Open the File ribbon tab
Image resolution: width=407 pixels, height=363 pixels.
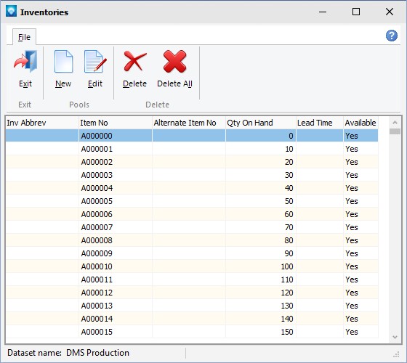click(x=24, y=37)
